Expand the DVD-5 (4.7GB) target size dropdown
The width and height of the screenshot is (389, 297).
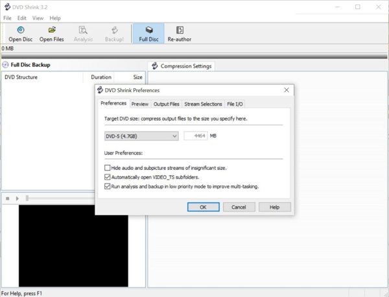coord(141,136)
